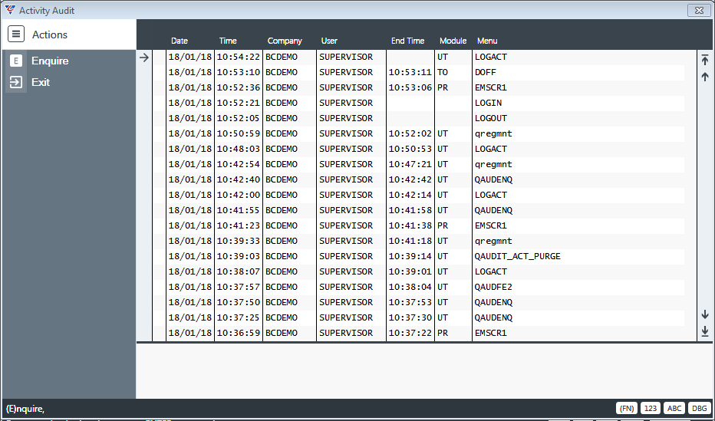This screenshot has height=421, width=715.
Task: Click the Activity Audit title bar logo
Action: [x=9, y=10]
